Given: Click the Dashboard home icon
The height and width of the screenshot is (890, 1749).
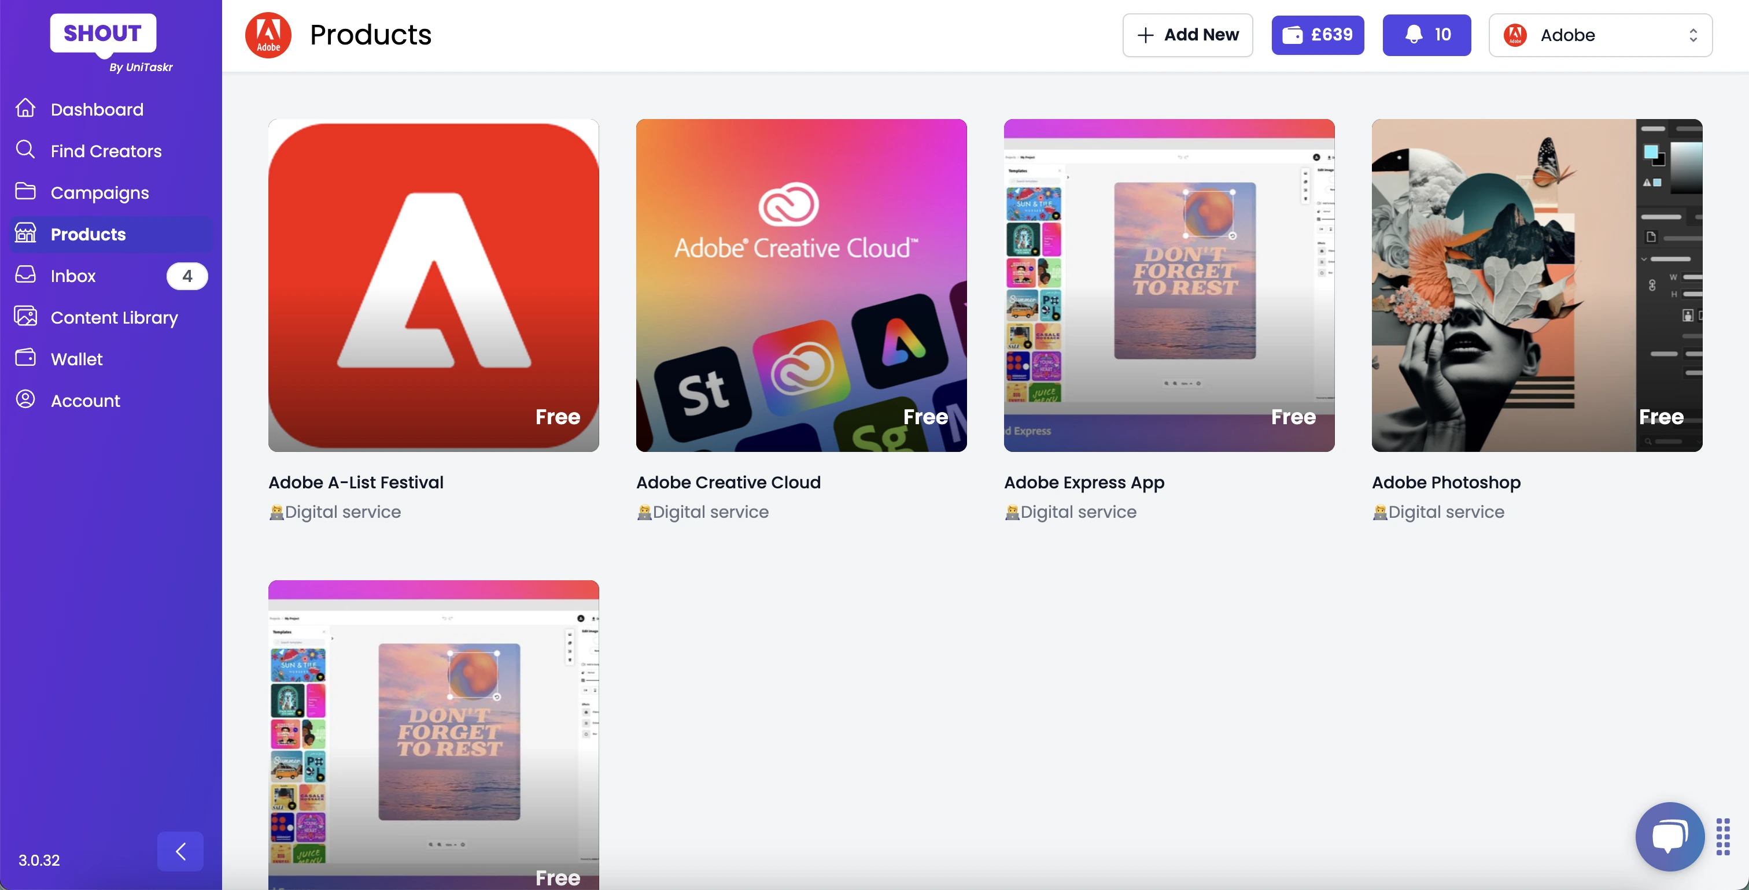Looking at the screenshot, I should 25,109.
